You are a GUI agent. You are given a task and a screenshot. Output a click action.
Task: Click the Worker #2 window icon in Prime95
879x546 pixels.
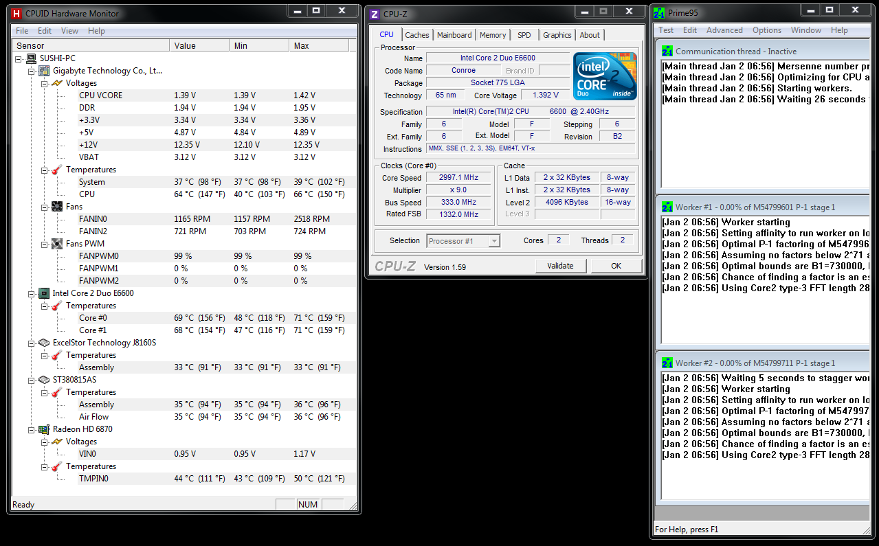click(x=667, y=363)
